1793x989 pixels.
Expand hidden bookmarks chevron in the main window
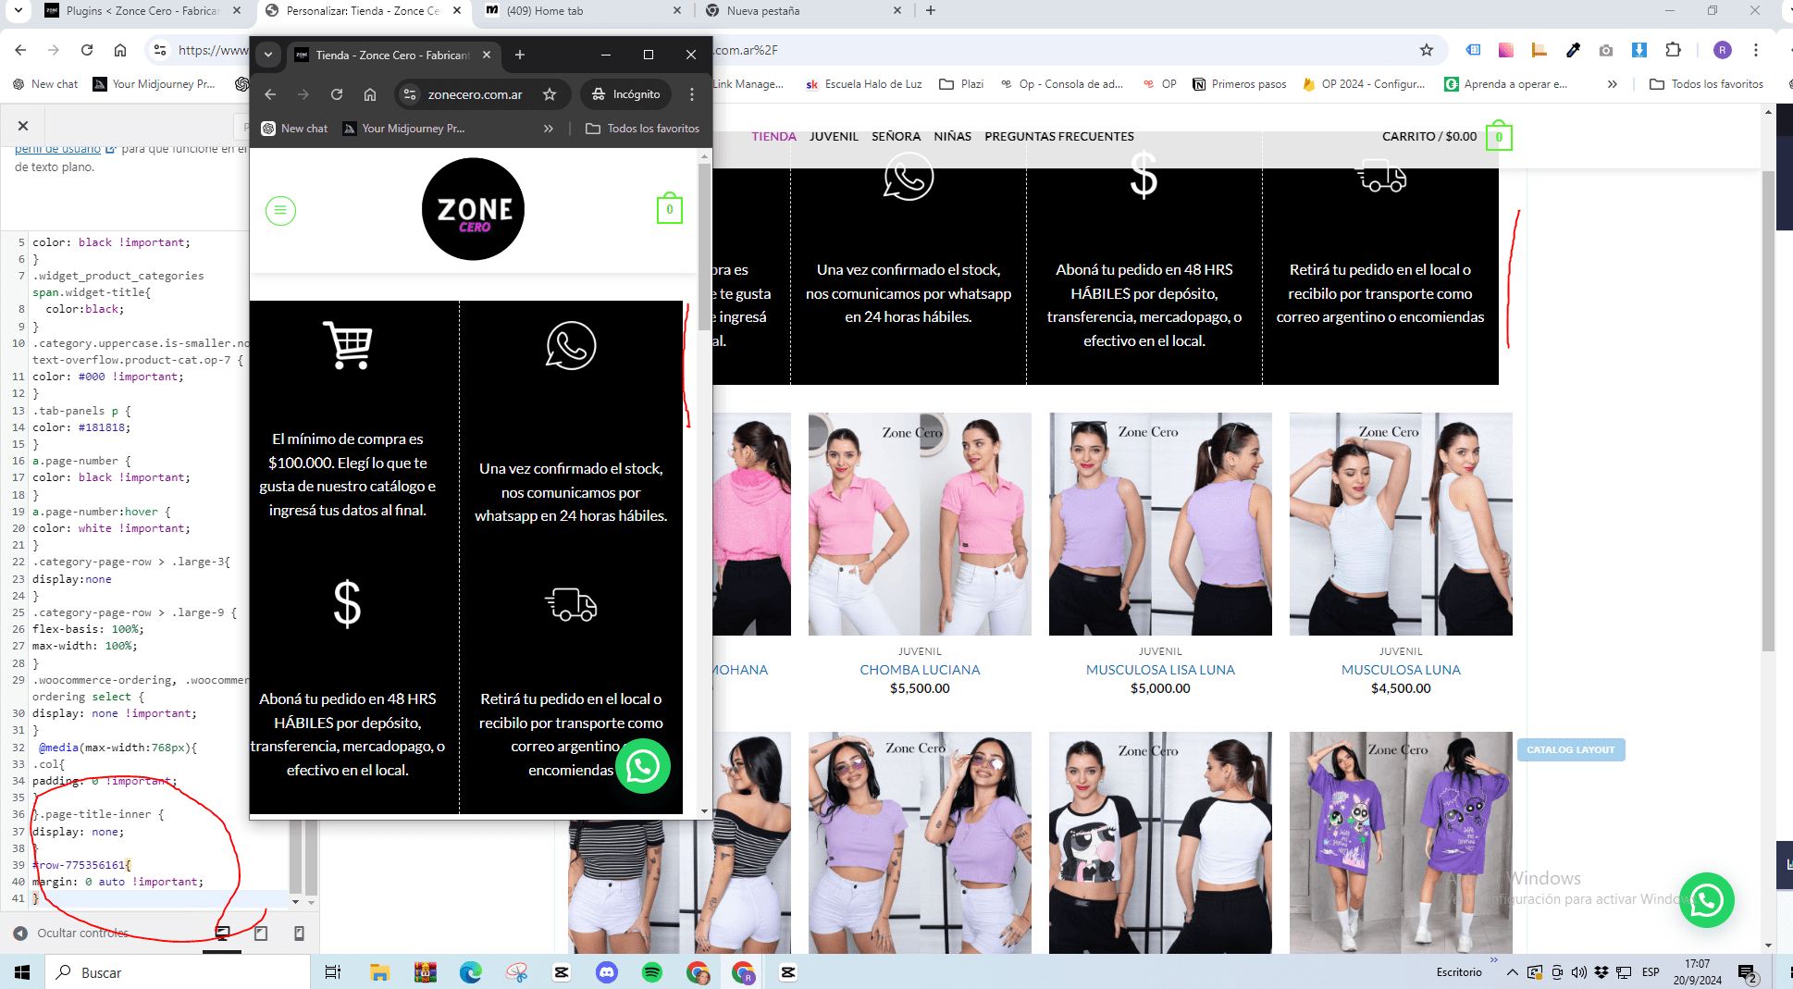coord(1613,84)
